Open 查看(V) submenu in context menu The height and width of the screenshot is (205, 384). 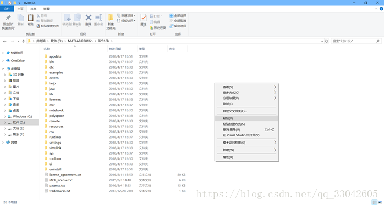(246, 87)
